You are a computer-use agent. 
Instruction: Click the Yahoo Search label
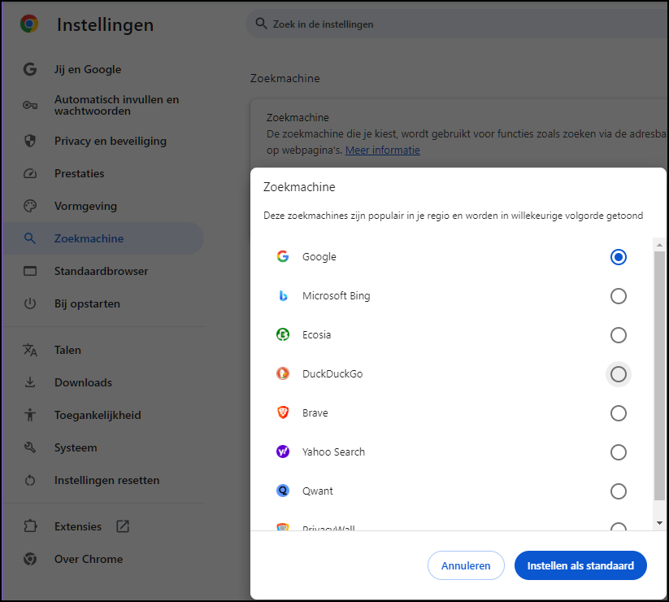pyautogui.click(x=333, y=451)
